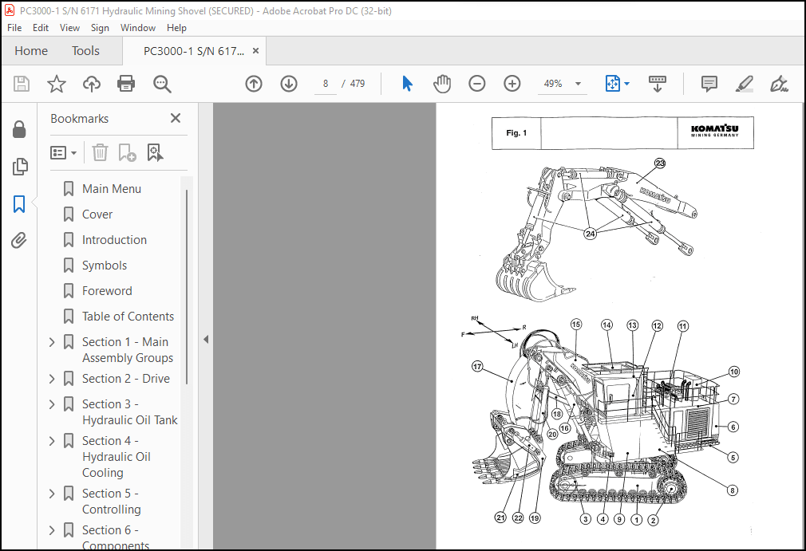Zoom out of the document
Image resolution: width=806 pixels, height=551 pixels.
coord(476,83)
